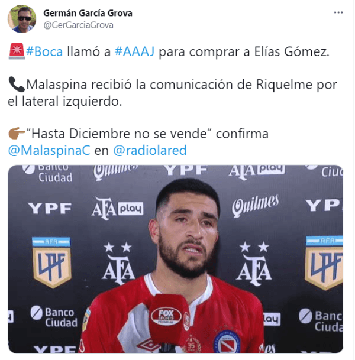Open the #Boca hashtag
Viewport: 355px width, 360px height.
tap(44, 51)
